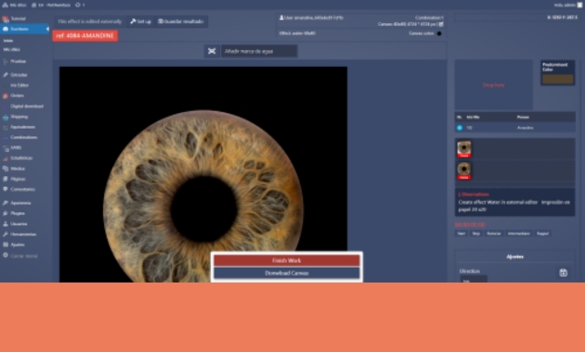The image size is (585, 352).
Task: Click the edit canvas size icon
Action: pyautogui.click(x=441, y=25)
